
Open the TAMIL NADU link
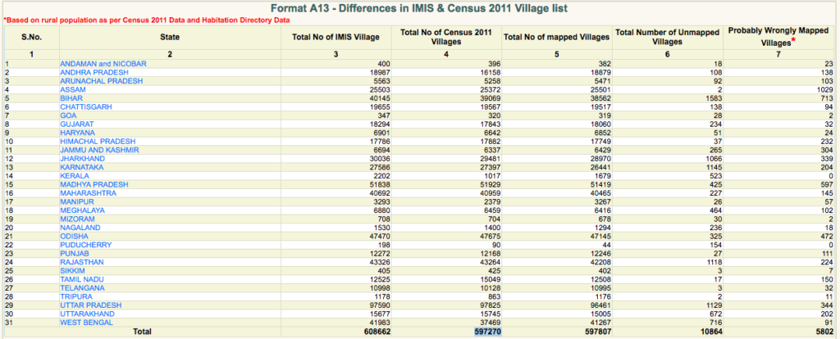[x=81, y=279]
